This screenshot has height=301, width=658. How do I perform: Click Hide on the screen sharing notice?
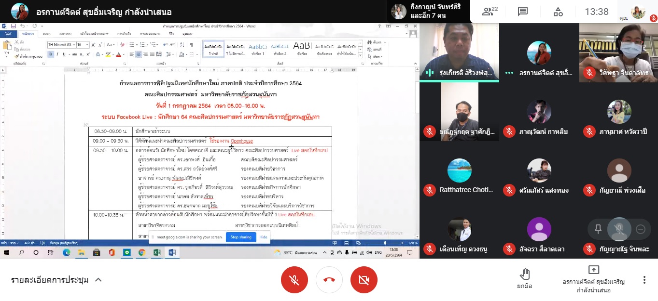point(263,237)
